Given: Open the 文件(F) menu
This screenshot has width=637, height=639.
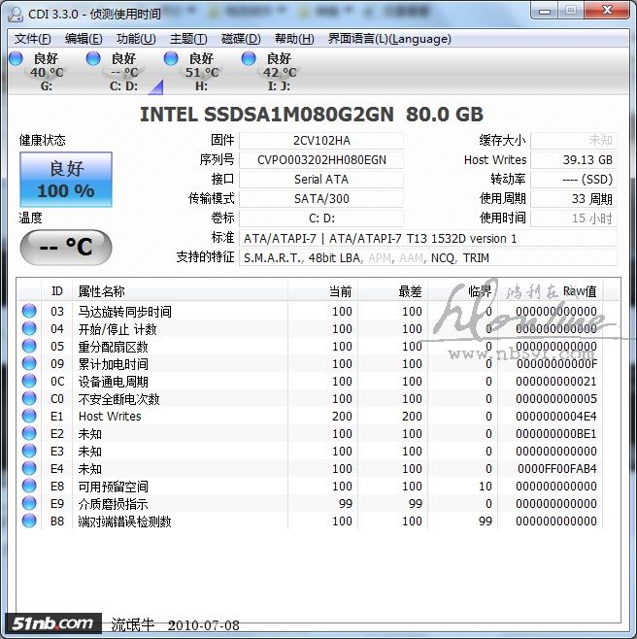Looking at the screenshot, I should pyautogui.click(x=32, y=39).
